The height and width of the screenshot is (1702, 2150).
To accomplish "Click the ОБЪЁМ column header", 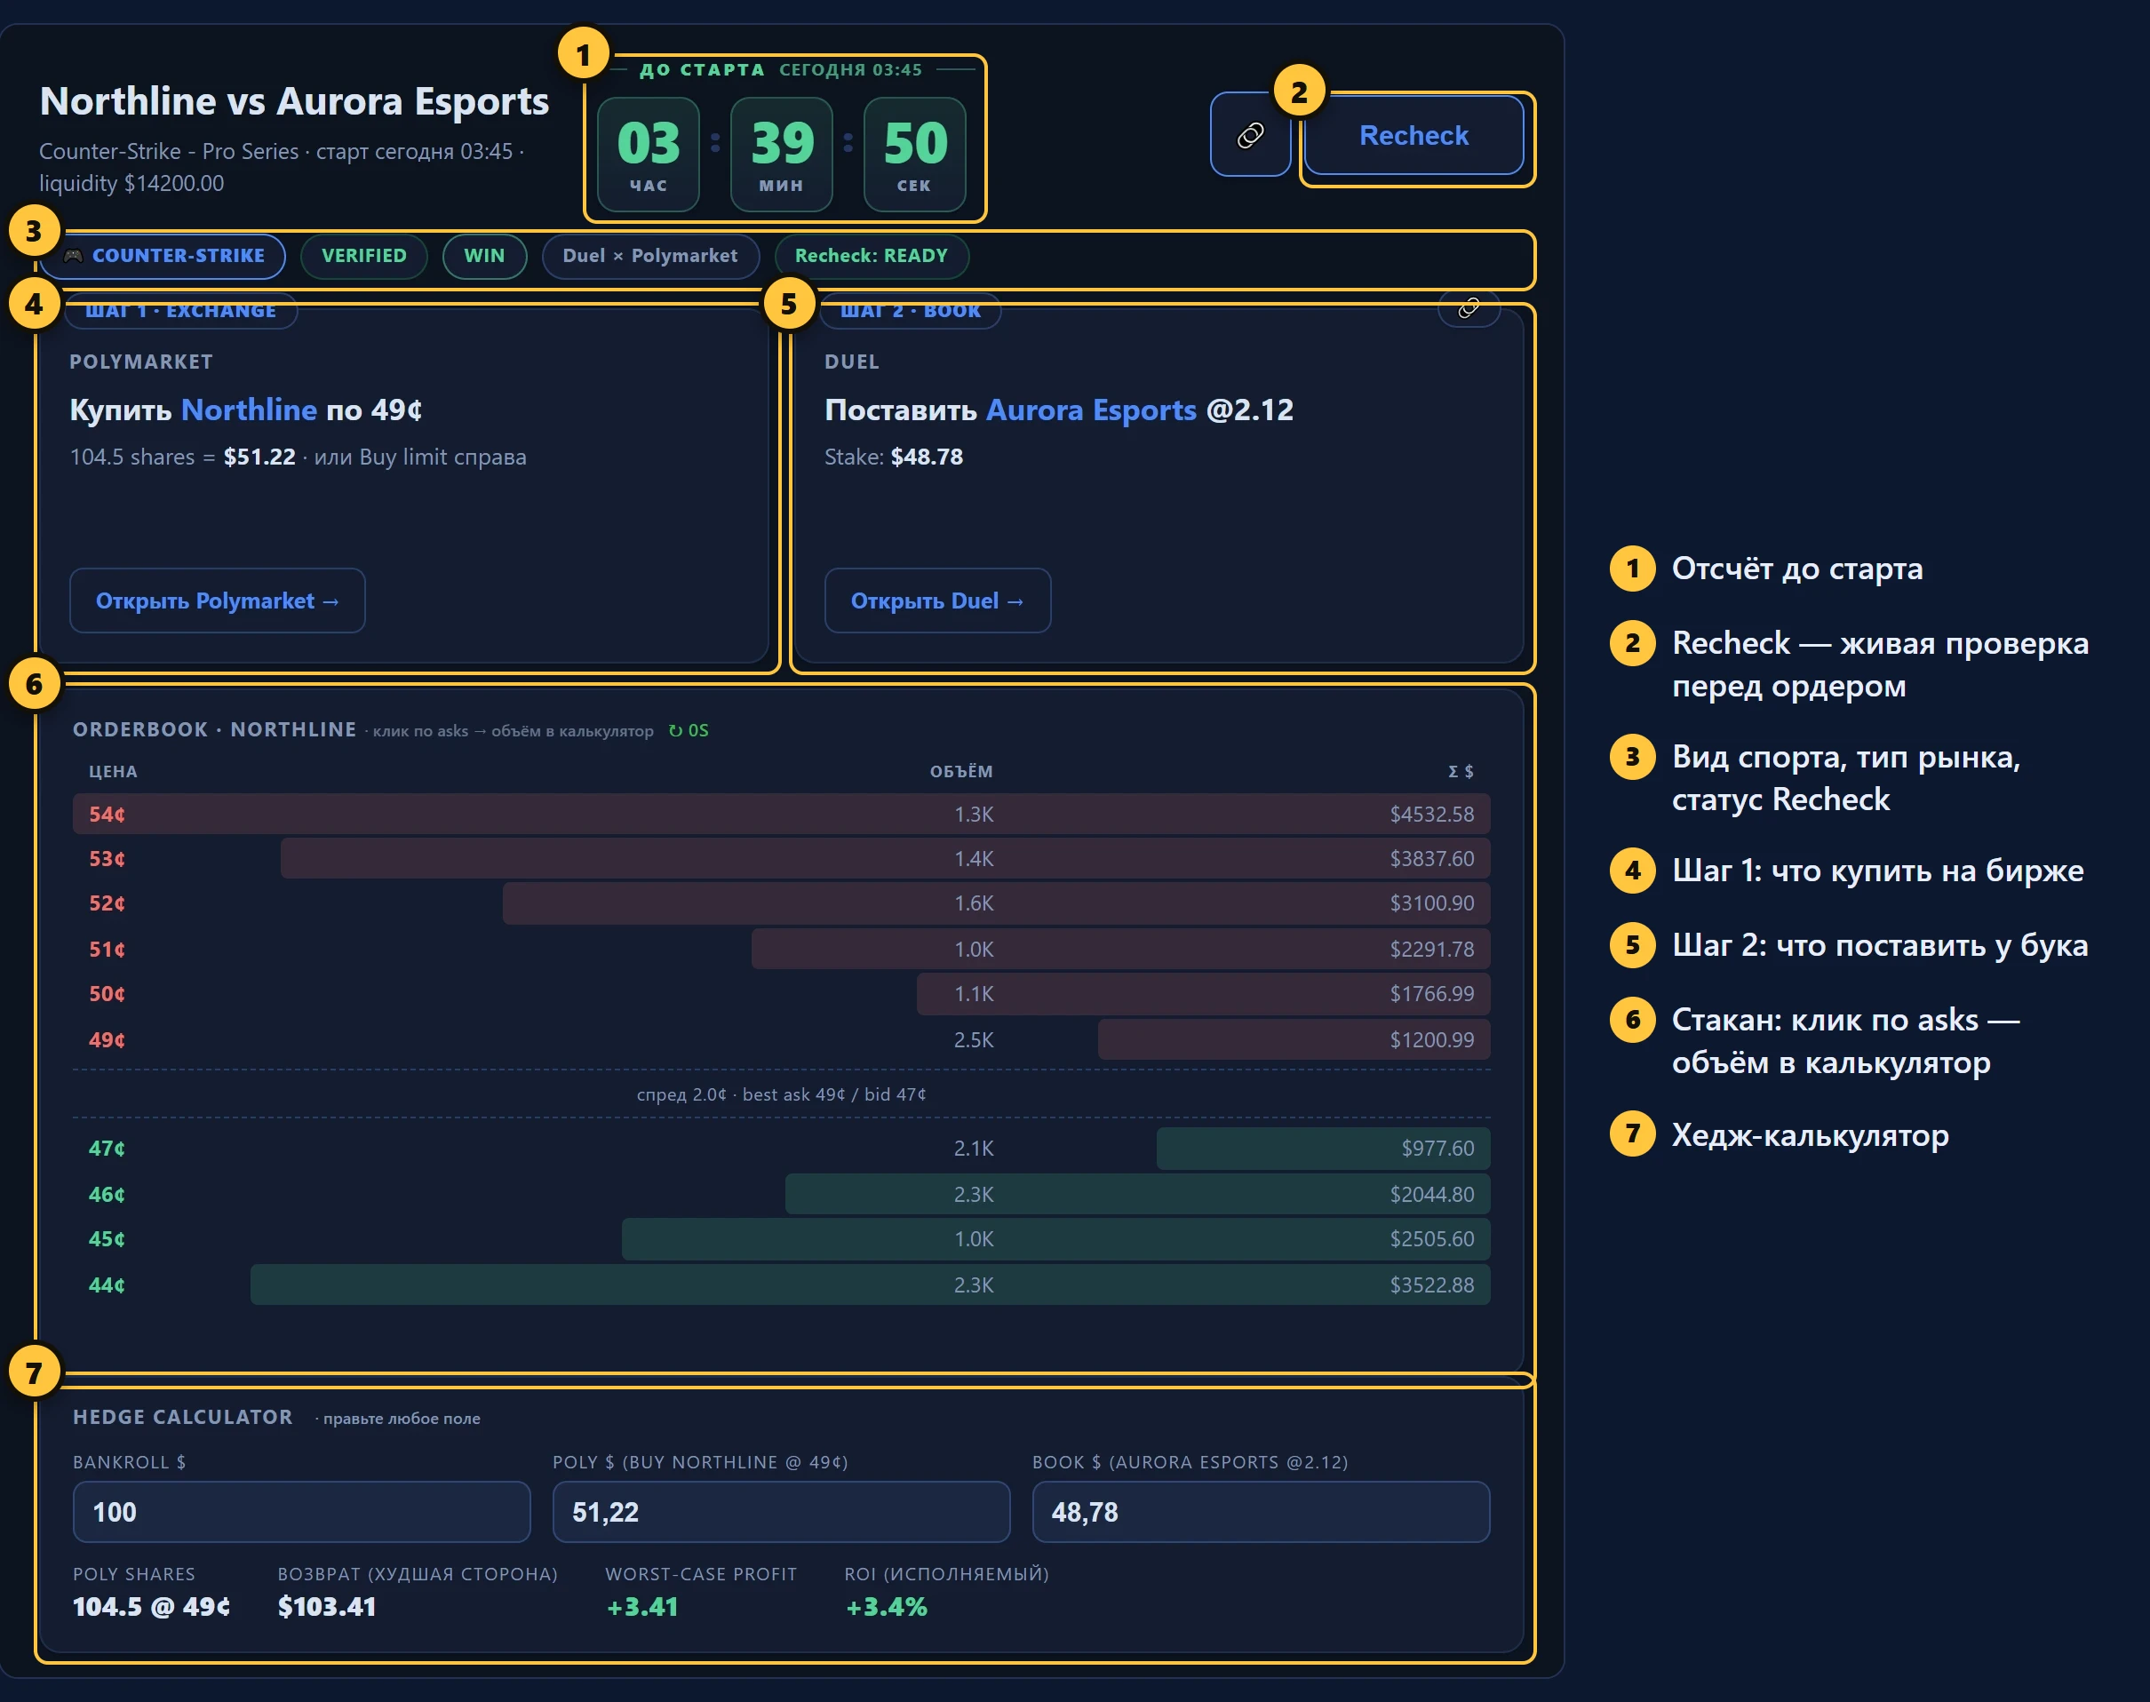I will click(961, 771).
